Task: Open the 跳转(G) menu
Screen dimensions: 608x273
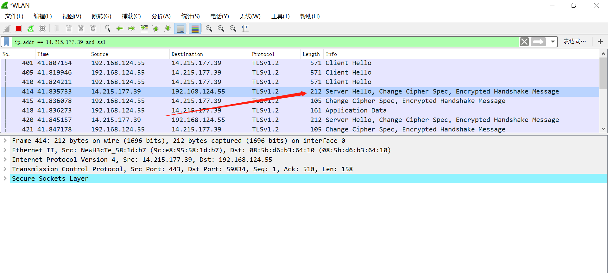Action: tap(101, 16)
